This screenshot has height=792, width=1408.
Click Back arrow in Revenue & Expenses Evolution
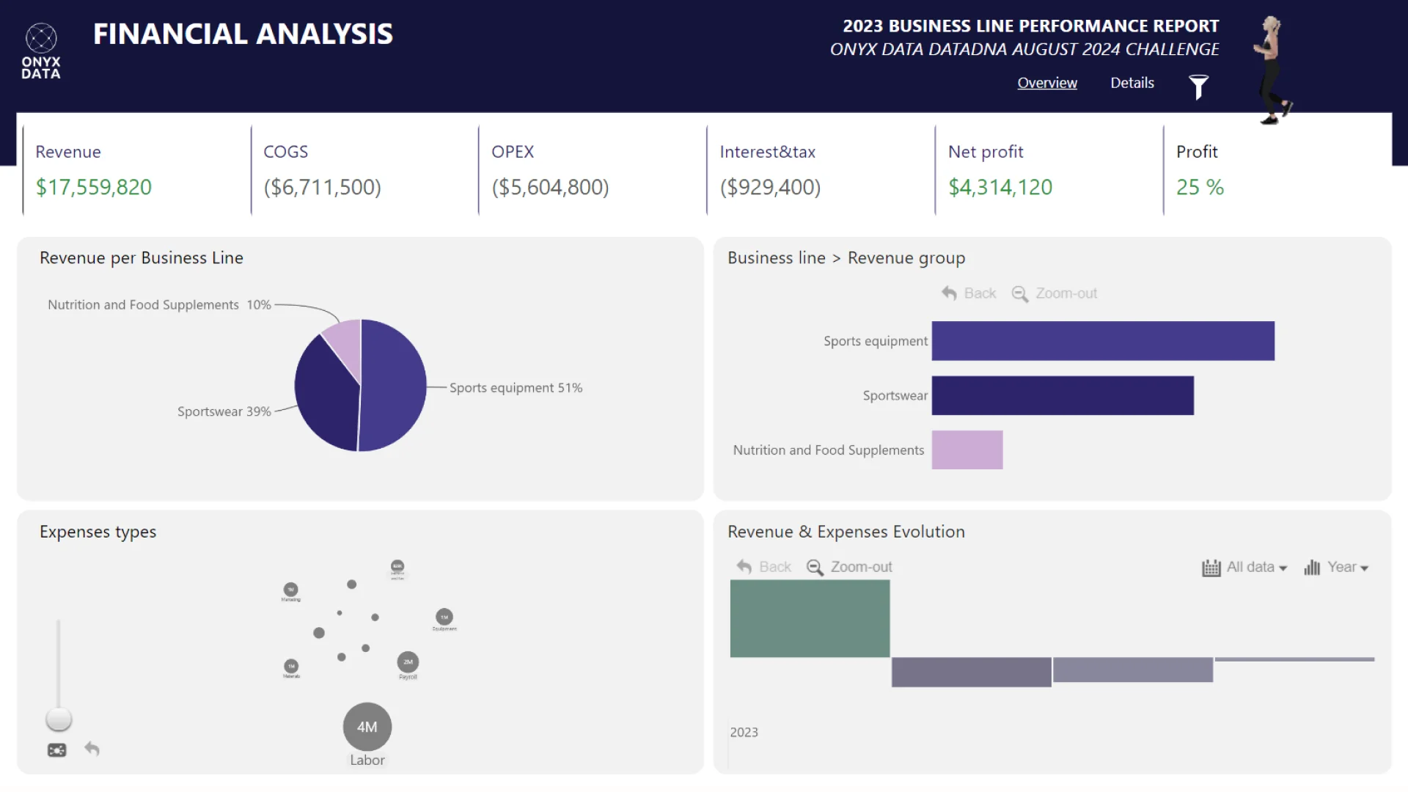coord(744,567)
